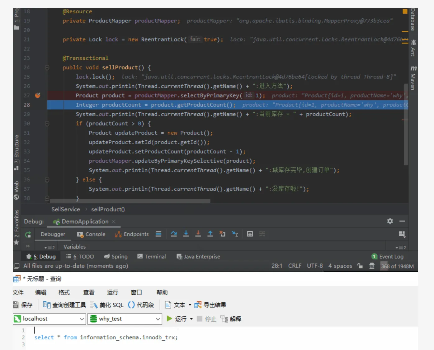Viewport: 434px width, 350px height.
Task: Open the 窗口 (Window) menu
Action: coord(136,292)
